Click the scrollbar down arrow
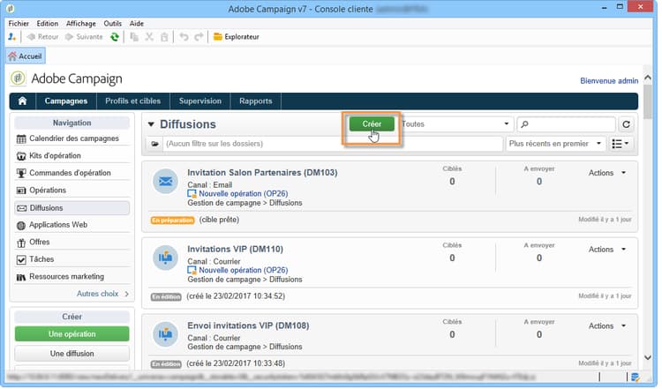 coord(648,358)
